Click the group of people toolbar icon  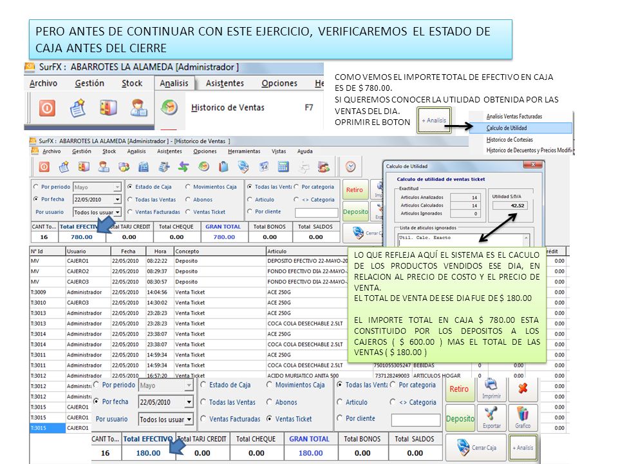point(324,167)
